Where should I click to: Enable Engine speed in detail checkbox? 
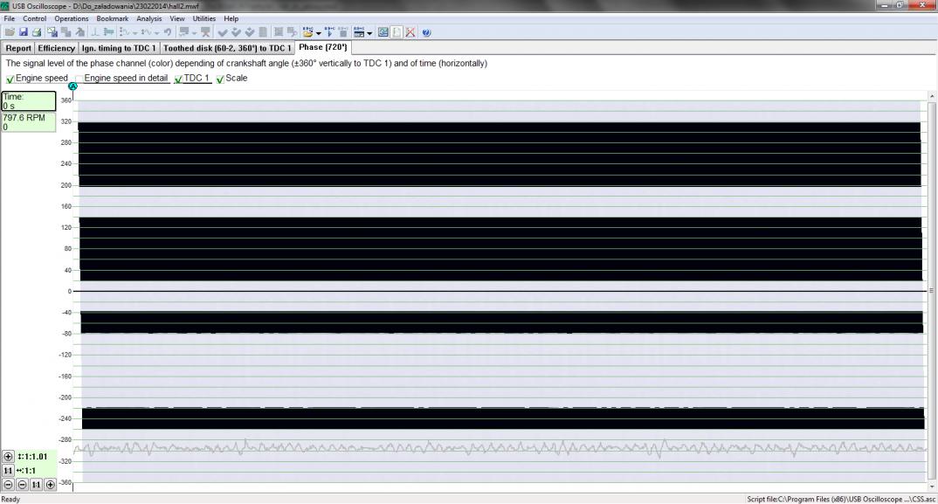[x=79, y=79]
